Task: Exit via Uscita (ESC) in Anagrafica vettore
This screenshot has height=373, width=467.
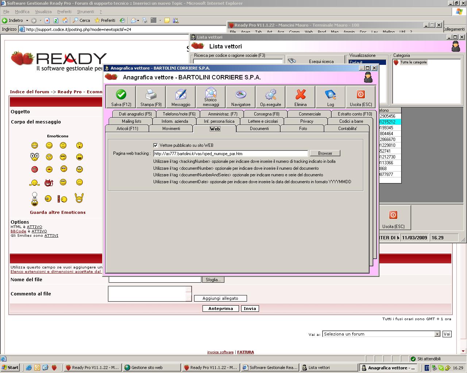Action: click(x=361, y=97)
